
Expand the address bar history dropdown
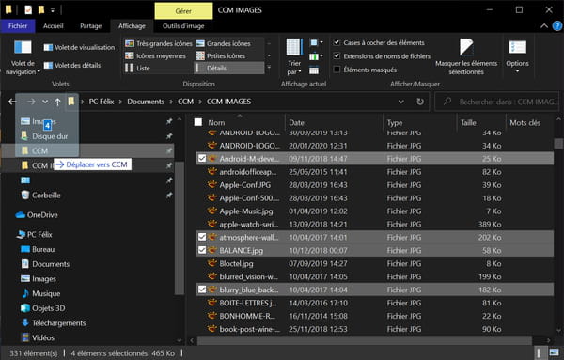(400, 102)
